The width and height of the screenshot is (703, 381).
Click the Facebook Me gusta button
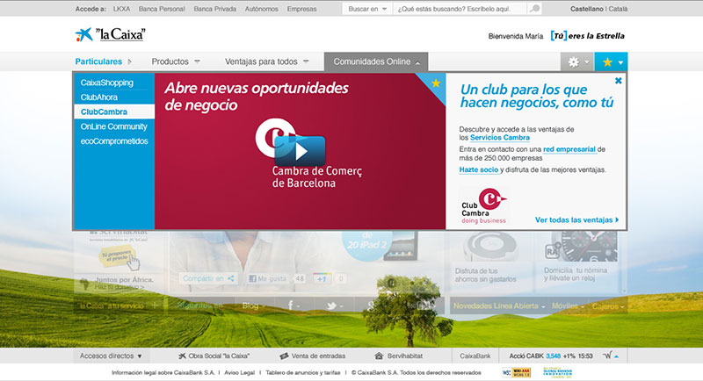(268, 278)
